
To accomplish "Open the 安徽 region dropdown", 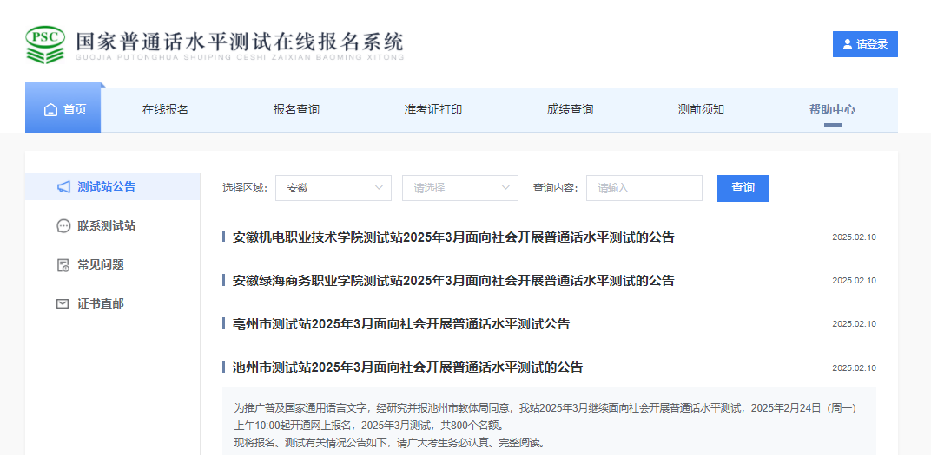I will pos(333,188).
